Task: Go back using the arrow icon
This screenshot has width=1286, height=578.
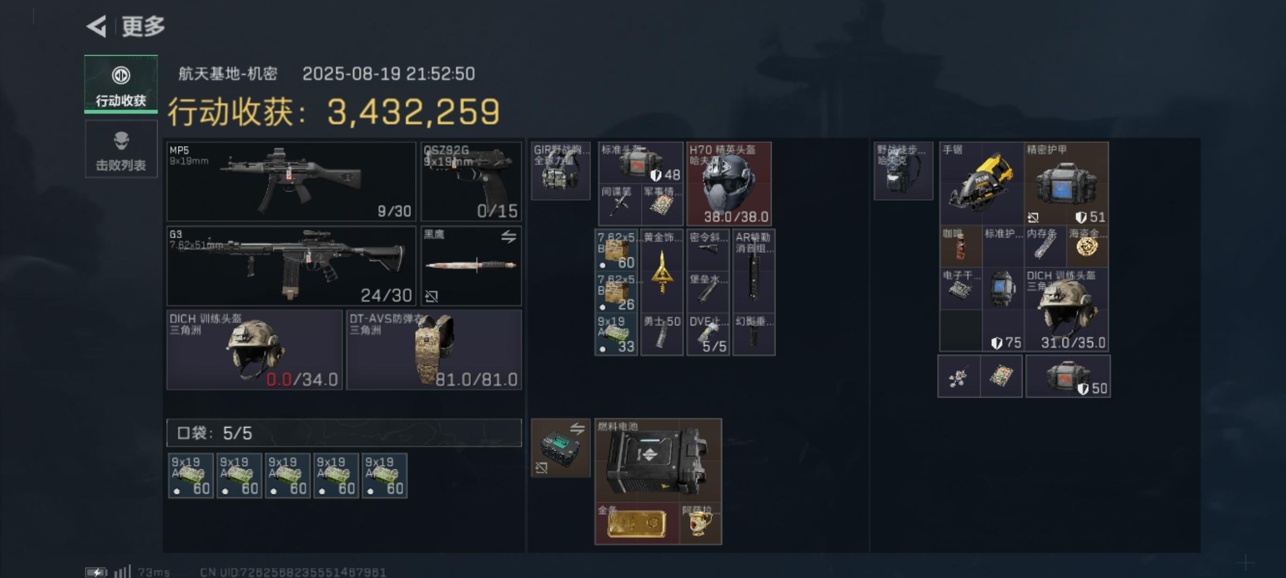Action: point(96,26)
